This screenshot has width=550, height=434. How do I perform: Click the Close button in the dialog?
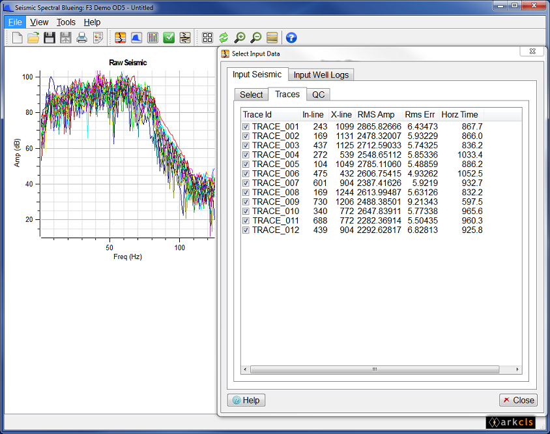pos(518,400)
